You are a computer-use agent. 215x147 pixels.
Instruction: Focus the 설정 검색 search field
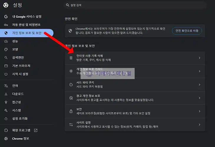click(135, 5)
